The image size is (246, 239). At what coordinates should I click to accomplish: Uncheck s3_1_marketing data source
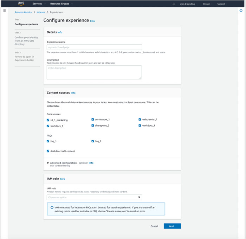click(48, 120)
